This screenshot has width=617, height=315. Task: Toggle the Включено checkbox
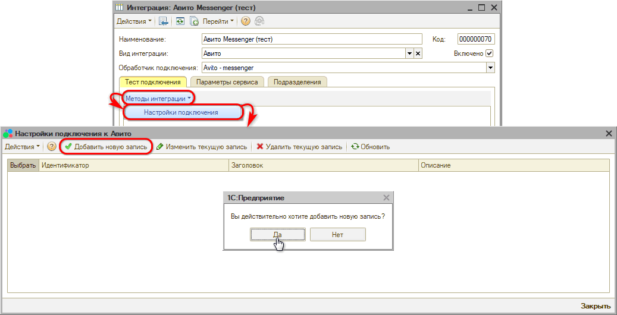pos(490,53)
